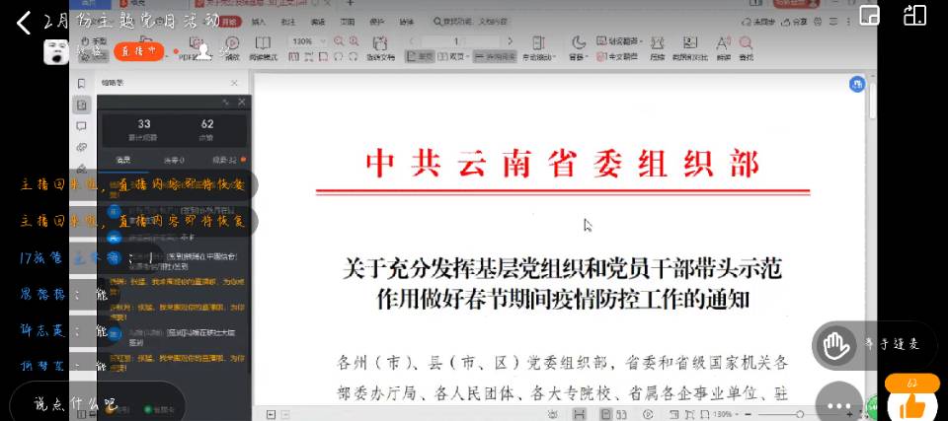
Task: Open the 批注 ribbon tab
Action: pos(287,22)
